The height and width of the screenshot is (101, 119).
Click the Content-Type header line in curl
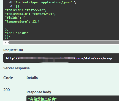tap(42, 2)
